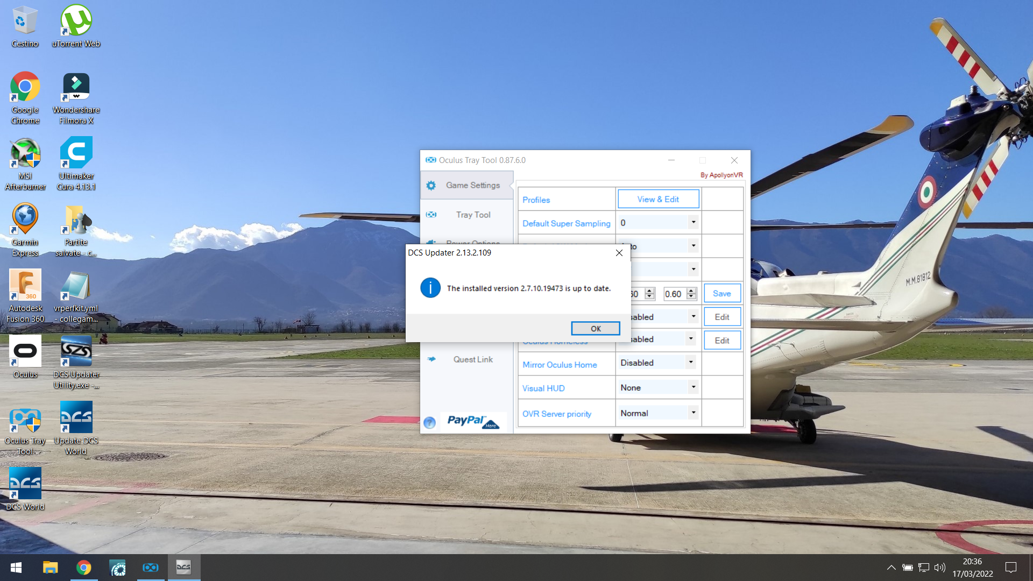1033x581 pixels.
Task: Click View & Edit profiles button
Action: pyautogui.click(x=658, y=199)
